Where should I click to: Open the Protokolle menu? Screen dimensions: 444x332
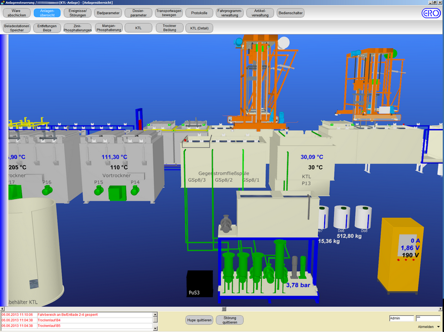(x=199, y=12)
